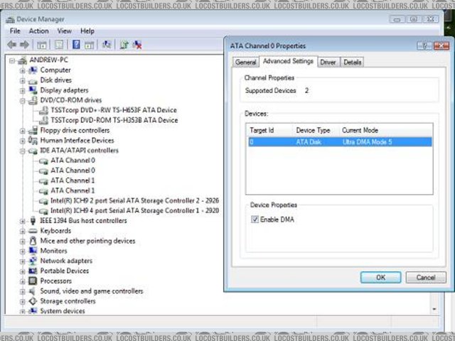This screenshot has width=455, height=341.
Task: Click the Uninstall device red-X toolbar icon
Action: pos(137,45)
